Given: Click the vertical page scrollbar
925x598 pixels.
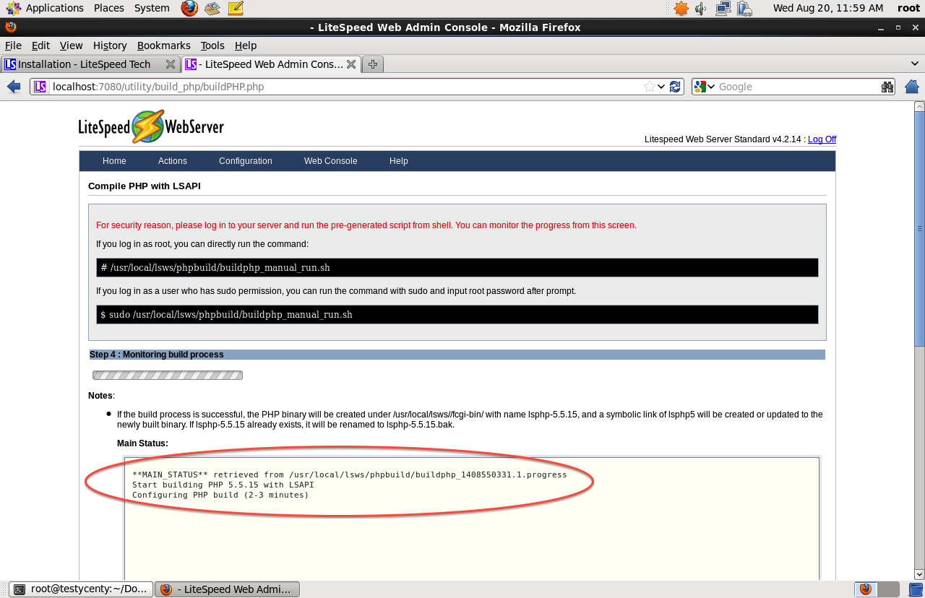Looking at the screenshot, I should point(919,228).
